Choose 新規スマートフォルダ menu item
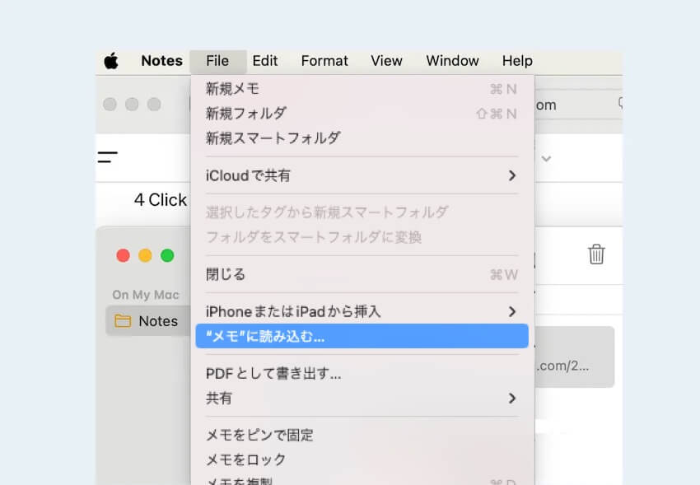The height and width of the screenshot is (485, 700). click(362, 138)
